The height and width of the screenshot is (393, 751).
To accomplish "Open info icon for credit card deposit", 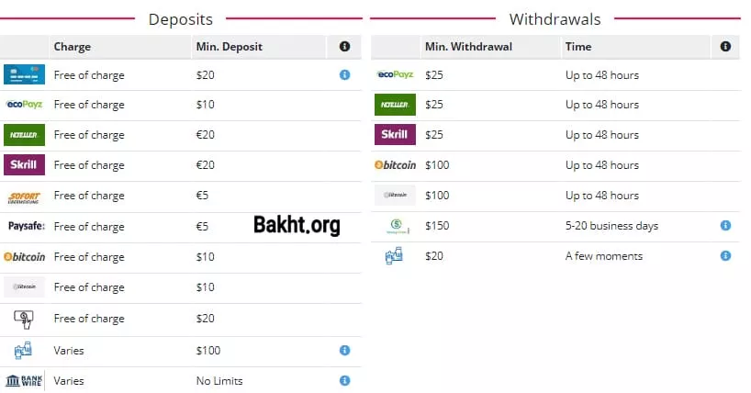I will pos(345,74).
